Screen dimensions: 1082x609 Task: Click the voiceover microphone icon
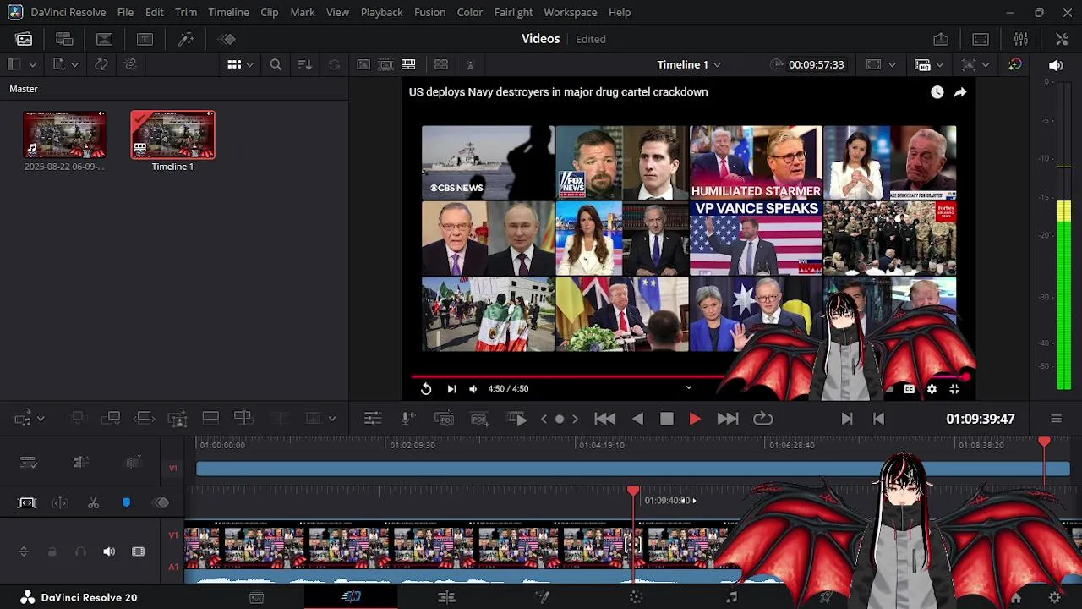(x=408, y=419)
